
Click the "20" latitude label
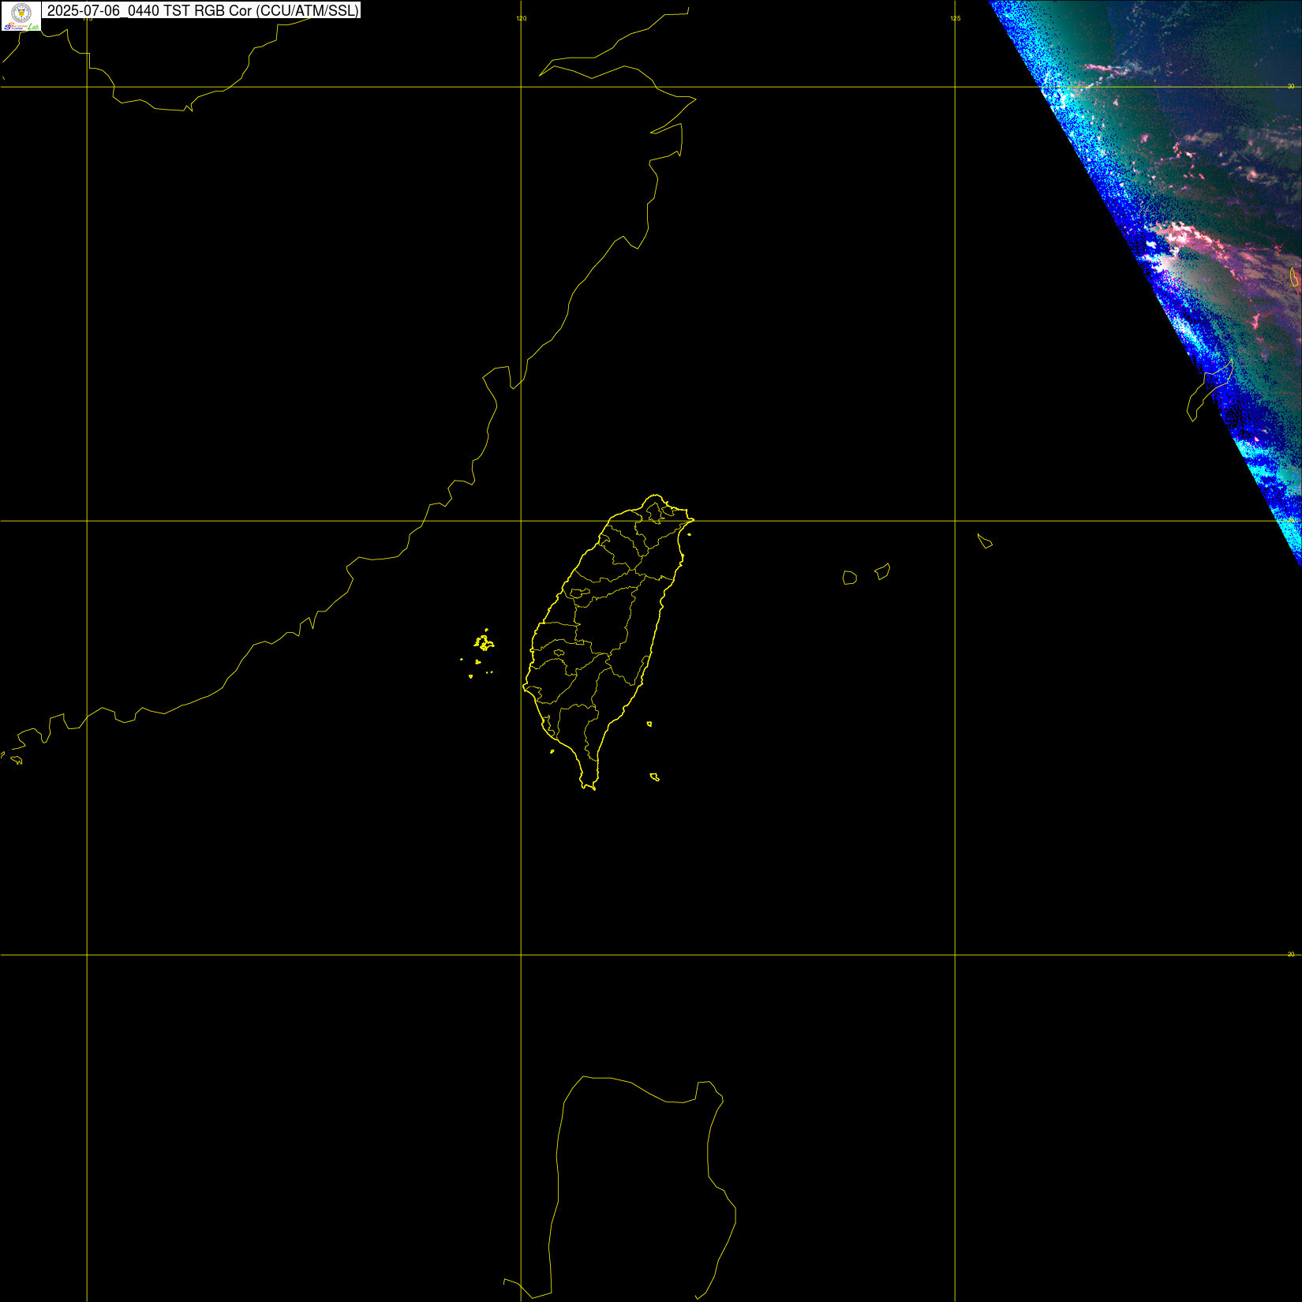point(1291,954)
